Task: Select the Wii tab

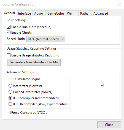Action: 72,13
